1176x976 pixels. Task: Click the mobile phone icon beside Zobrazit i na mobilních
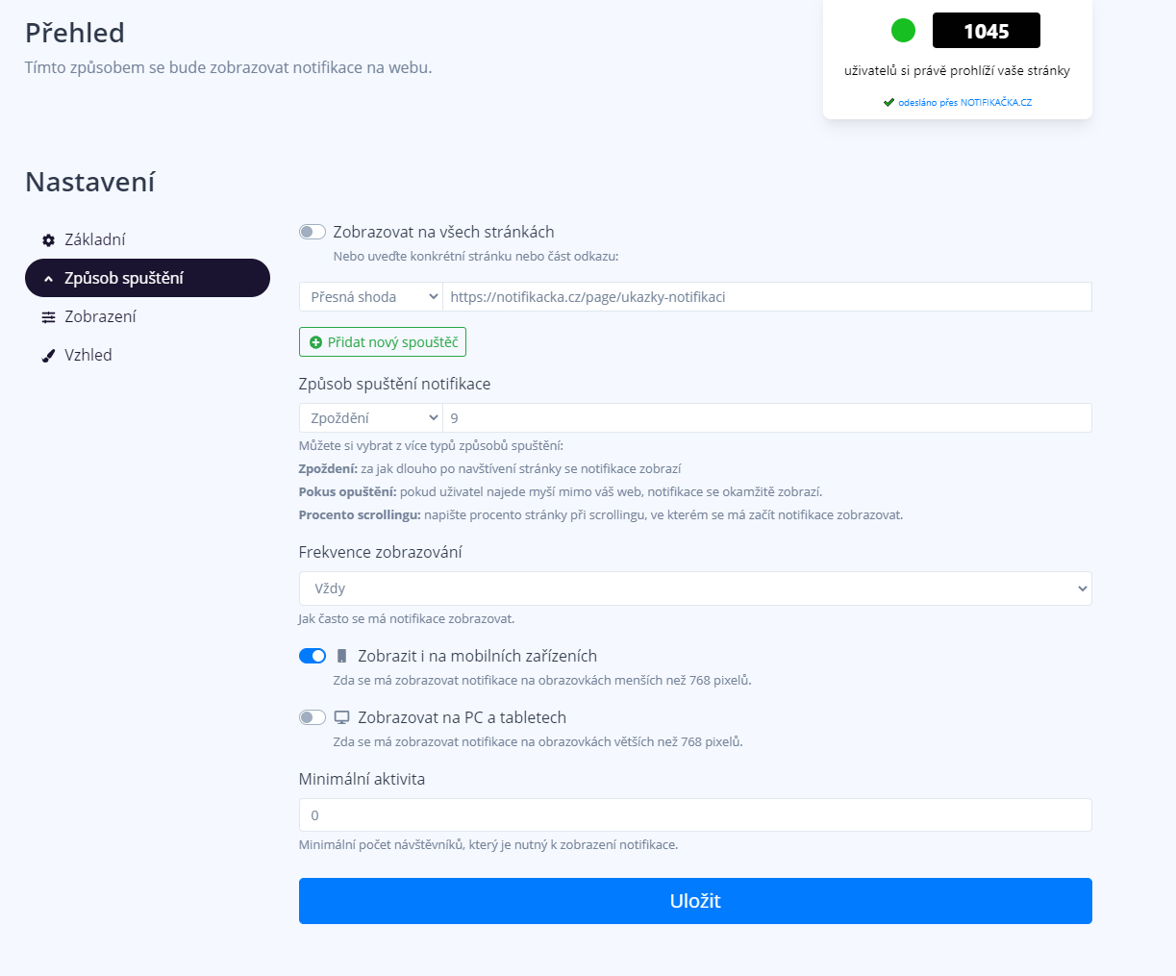(x=341, y=656)
